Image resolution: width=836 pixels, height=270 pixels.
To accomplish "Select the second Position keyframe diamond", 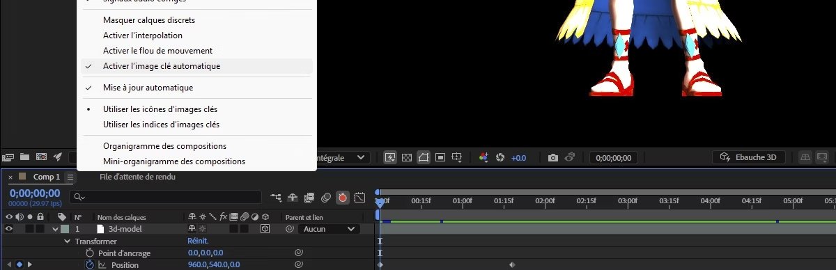I will click(x=512, y=265).
